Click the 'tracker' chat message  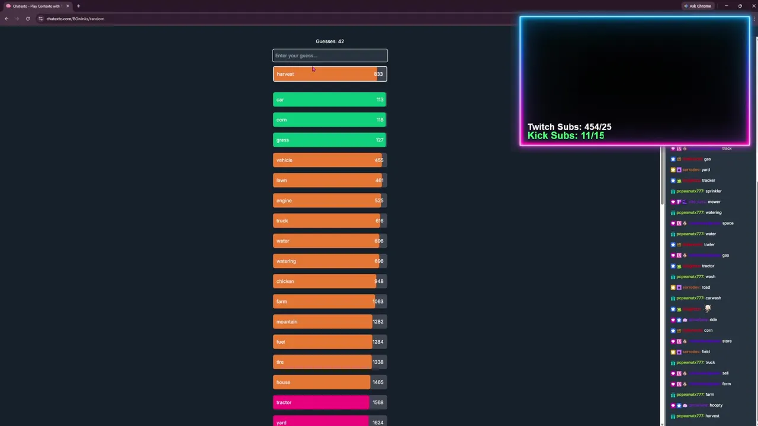pos(708,180)
